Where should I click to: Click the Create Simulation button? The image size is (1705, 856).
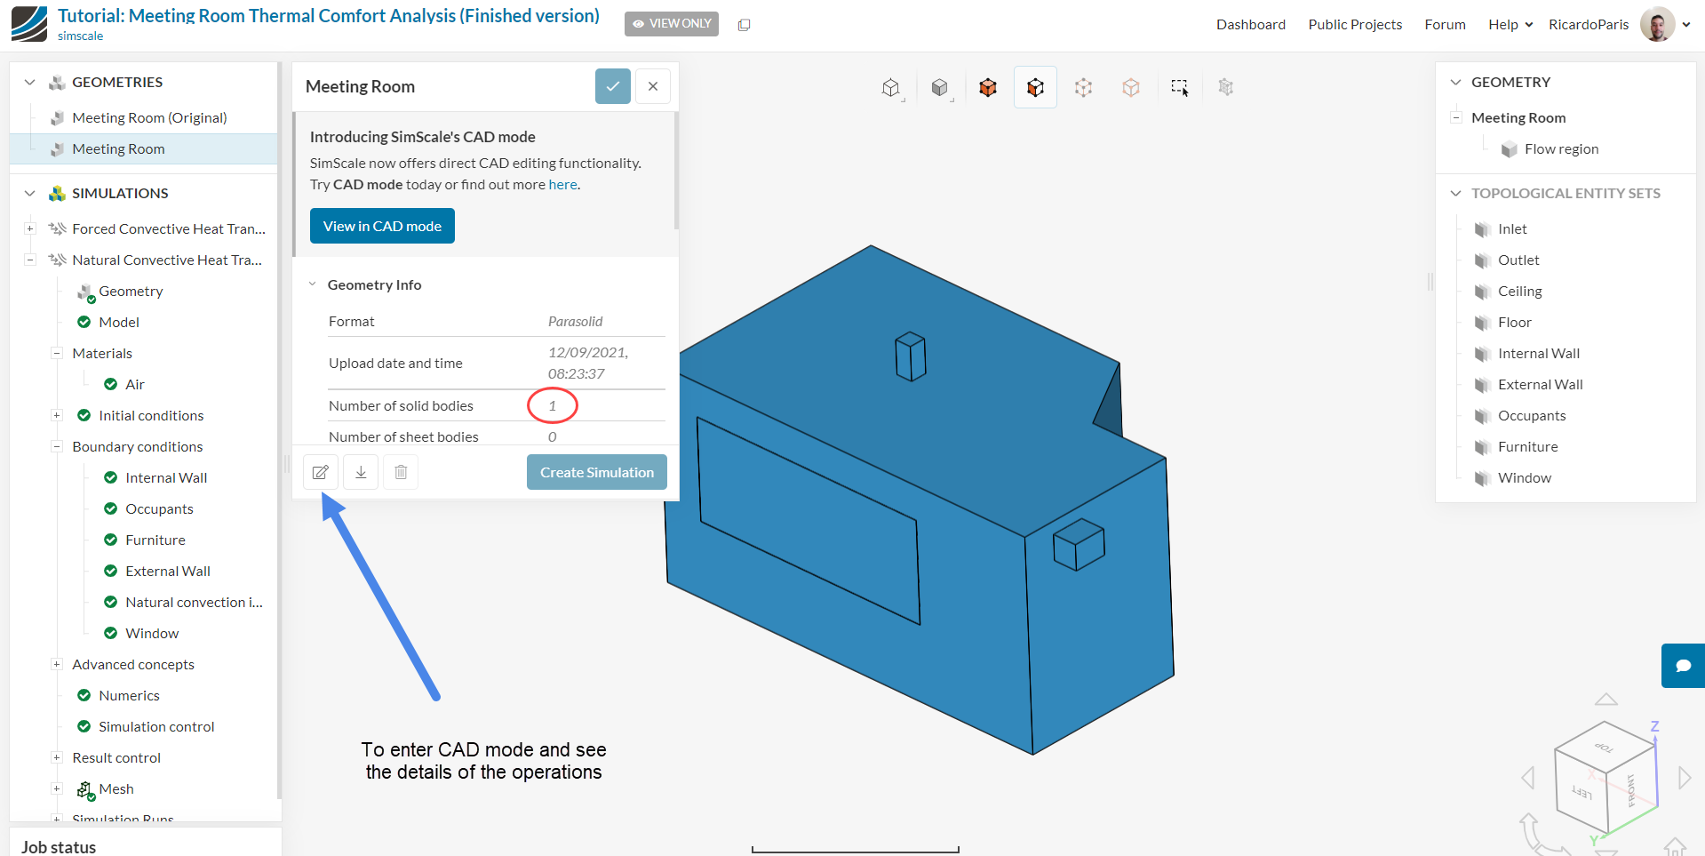coord(597,472)
